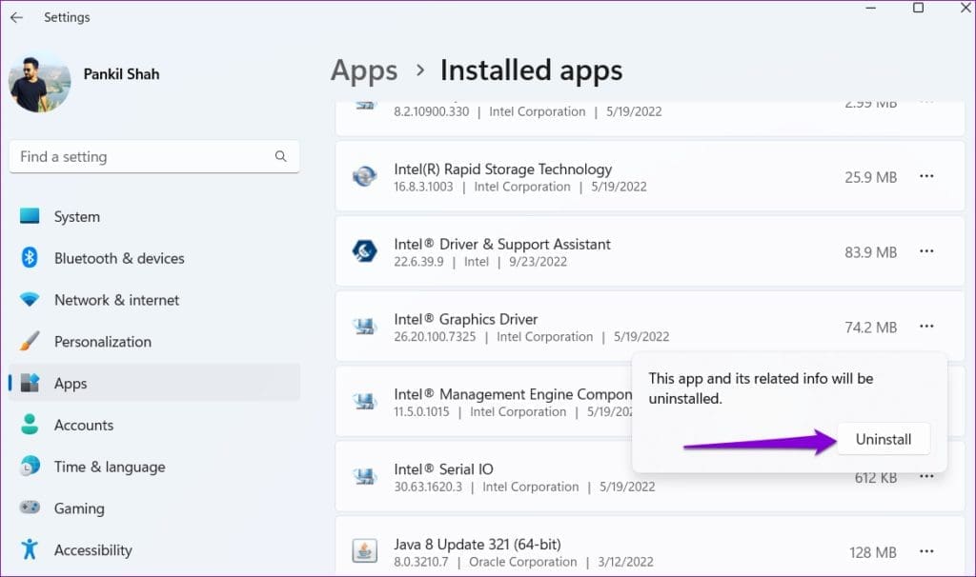The height and width of the screenshot is (577, 976).
Task: Click the search magnifier in Find a setting
Action: click(280, 156)
